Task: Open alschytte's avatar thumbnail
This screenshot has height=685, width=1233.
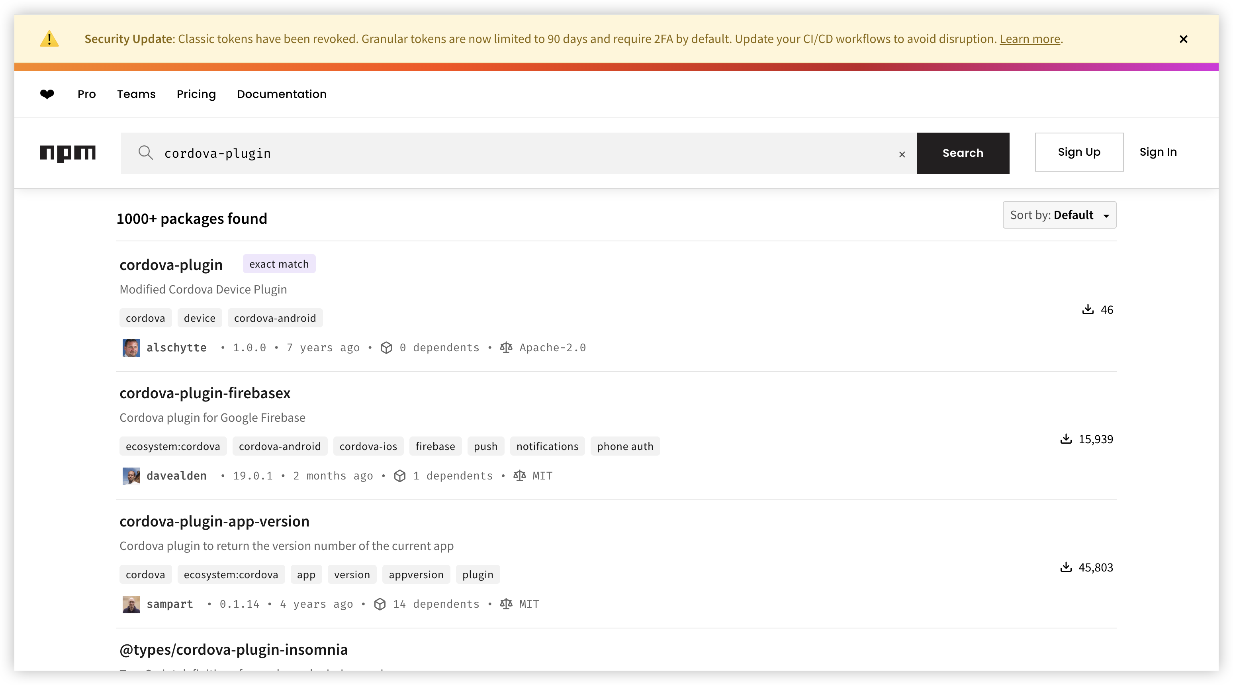Action: 131,348
